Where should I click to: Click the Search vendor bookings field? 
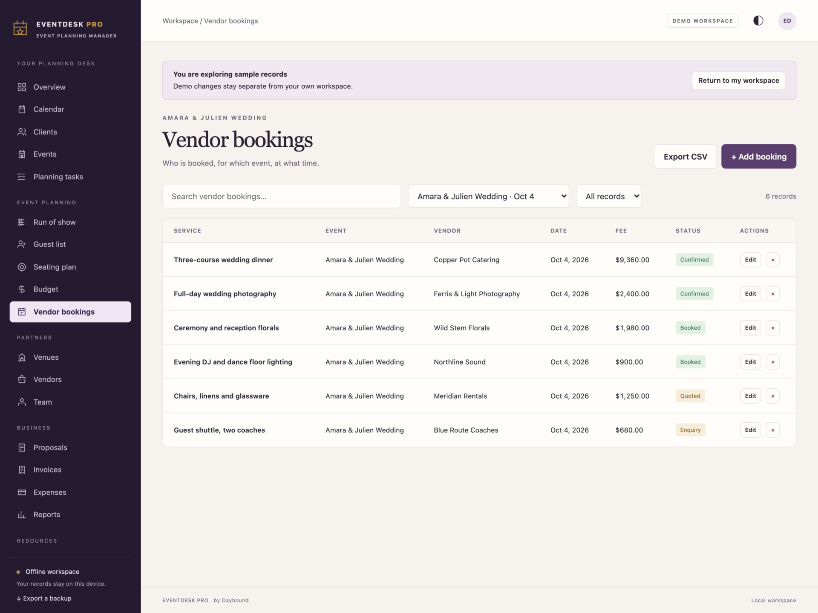click(282, 196)
